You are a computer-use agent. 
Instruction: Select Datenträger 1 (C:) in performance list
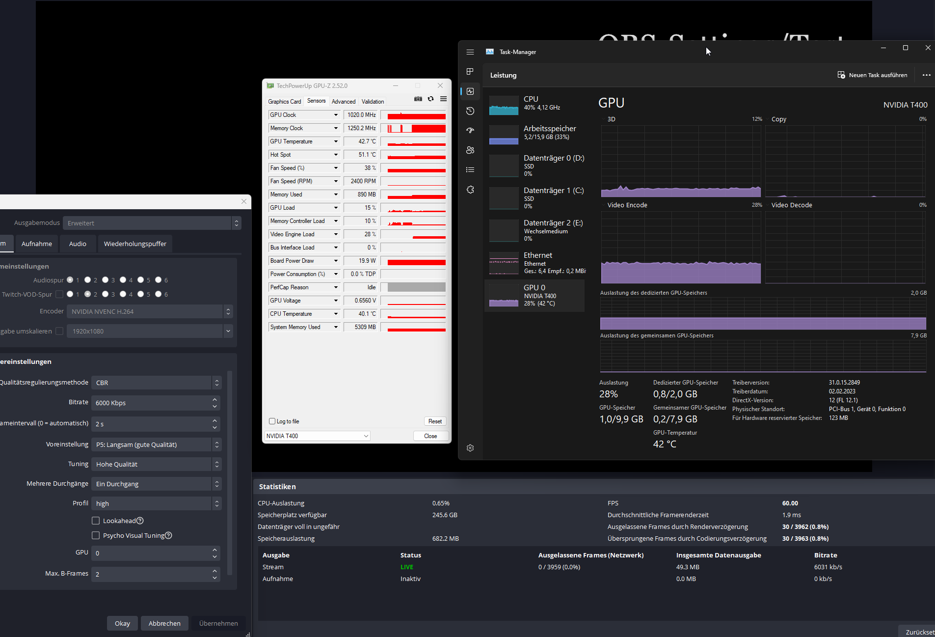[x=535, y=198]
